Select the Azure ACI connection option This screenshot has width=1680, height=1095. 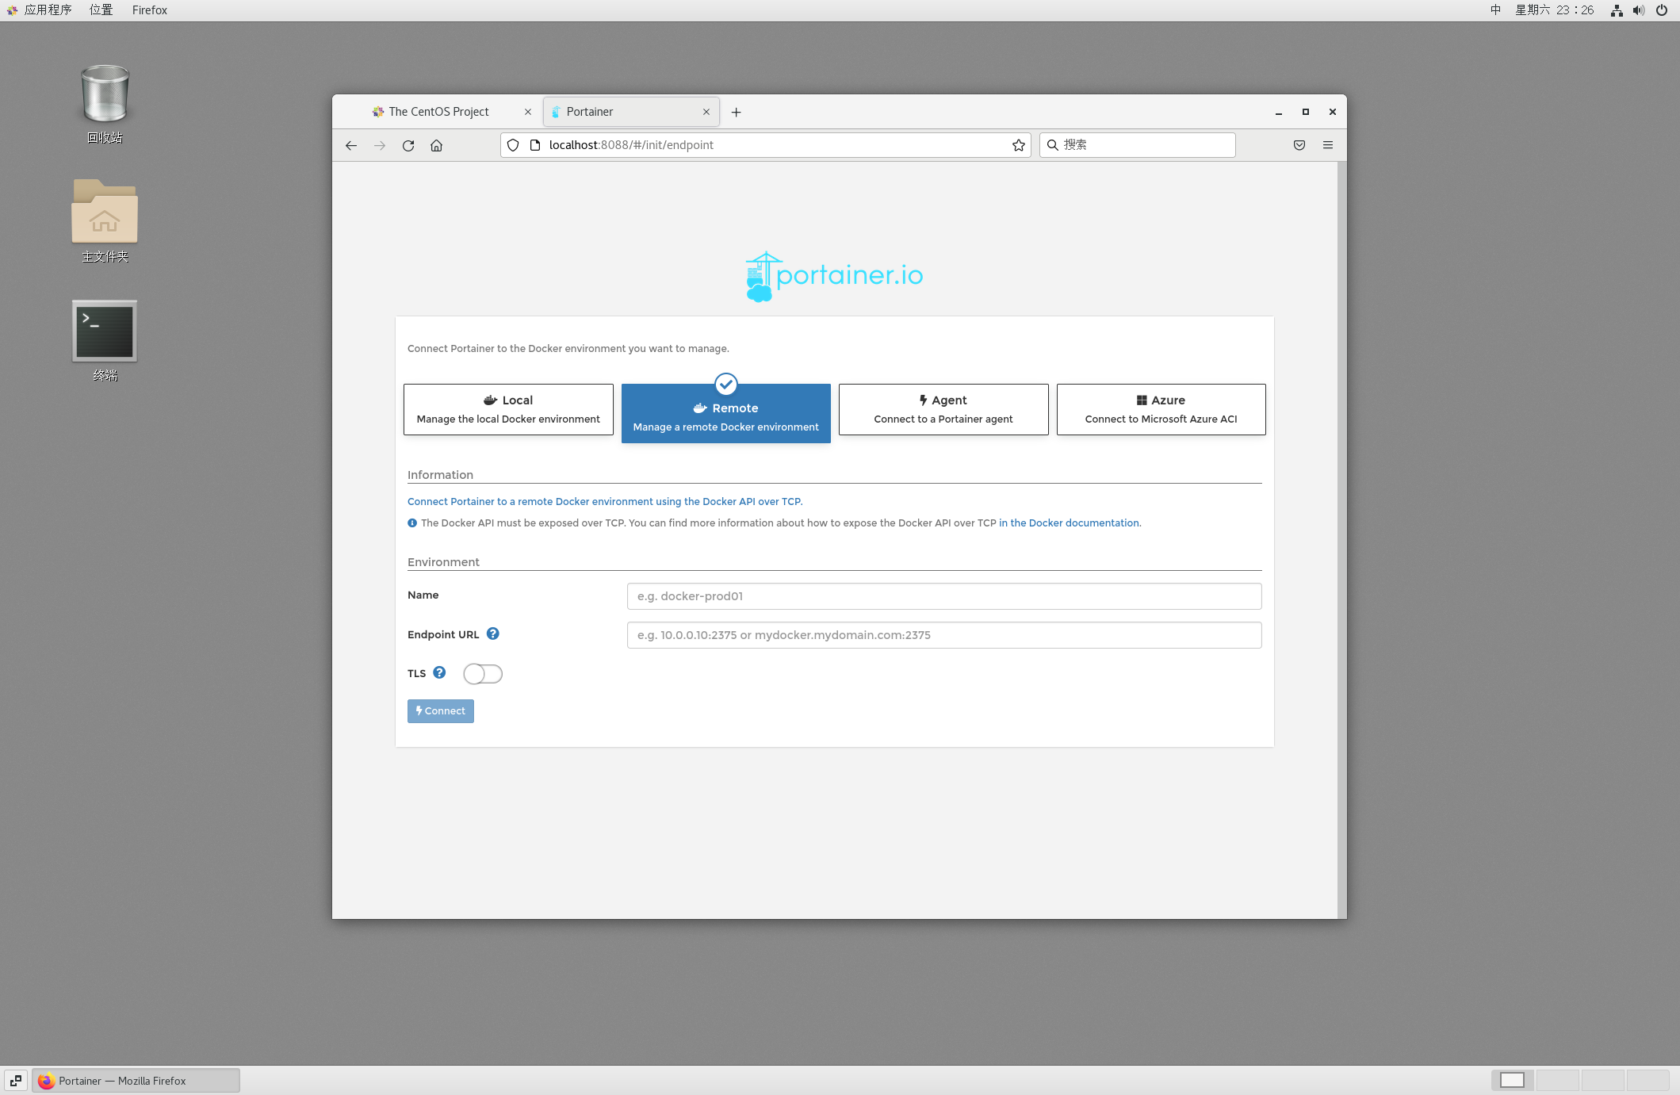tap(1161, 408)
